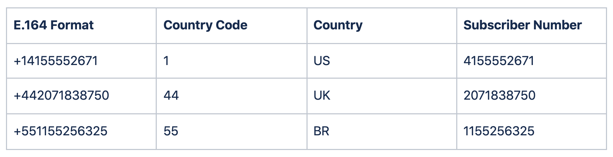
Task: Select the UK country cell
Action: (x=322, y=95)
